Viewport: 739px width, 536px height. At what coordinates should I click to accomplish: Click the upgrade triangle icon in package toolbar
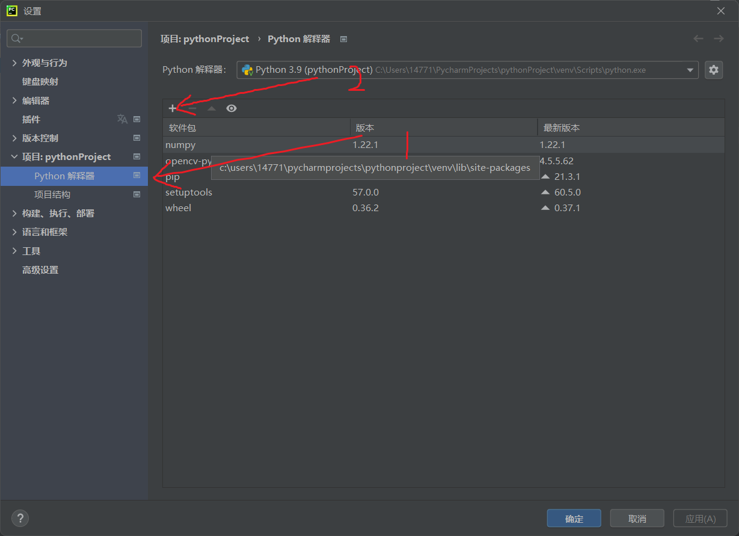[212, 108]
